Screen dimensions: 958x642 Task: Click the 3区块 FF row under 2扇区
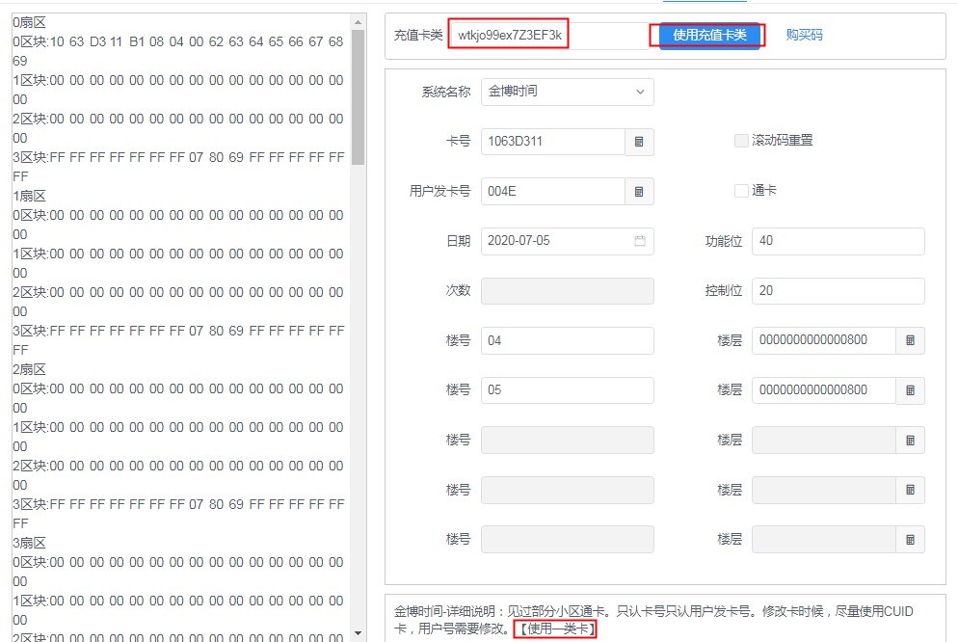(178, 514)
